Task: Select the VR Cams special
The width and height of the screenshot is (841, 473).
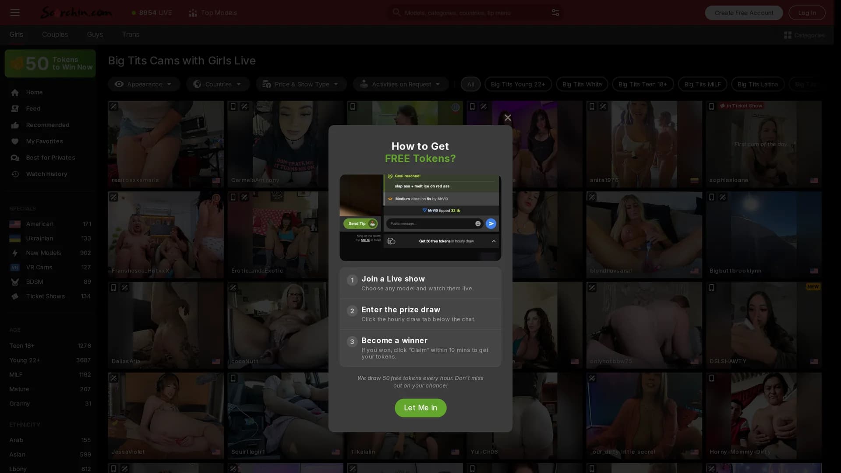Action: tap(50, 267)
